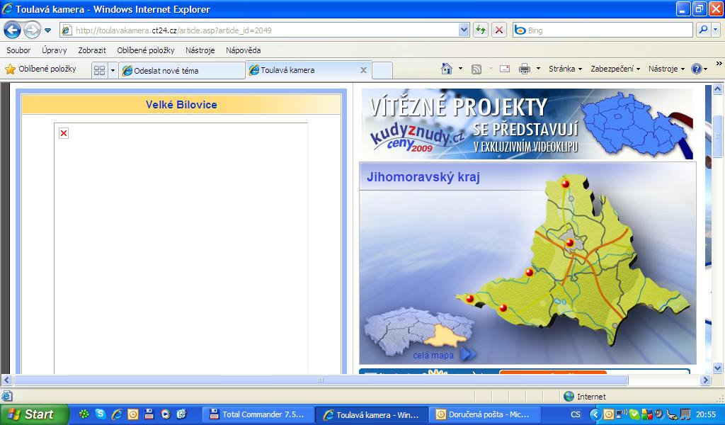The height and width of the screenshot is (425, 725).
Task: Expand the Home button dropdown arrow
Action: [x=460, y=69]
